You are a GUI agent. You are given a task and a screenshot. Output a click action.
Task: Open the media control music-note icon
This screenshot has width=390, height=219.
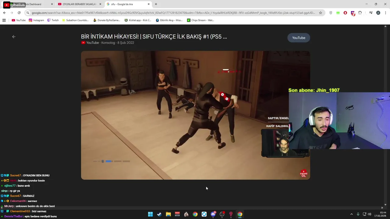[x=371, y=13]
